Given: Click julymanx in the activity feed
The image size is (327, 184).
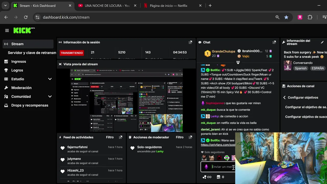Looking at the screenshot, I should (74, 159).
